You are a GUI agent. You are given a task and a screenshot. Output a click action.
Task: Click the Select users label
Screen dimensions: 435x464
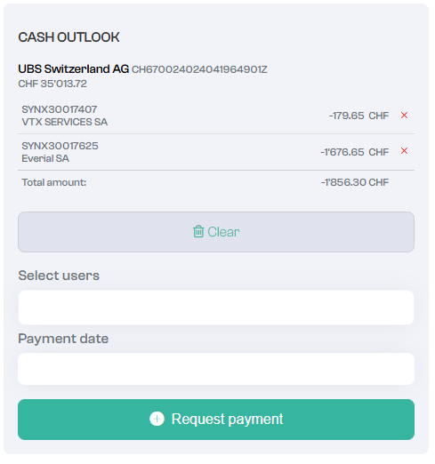(59, 276)
